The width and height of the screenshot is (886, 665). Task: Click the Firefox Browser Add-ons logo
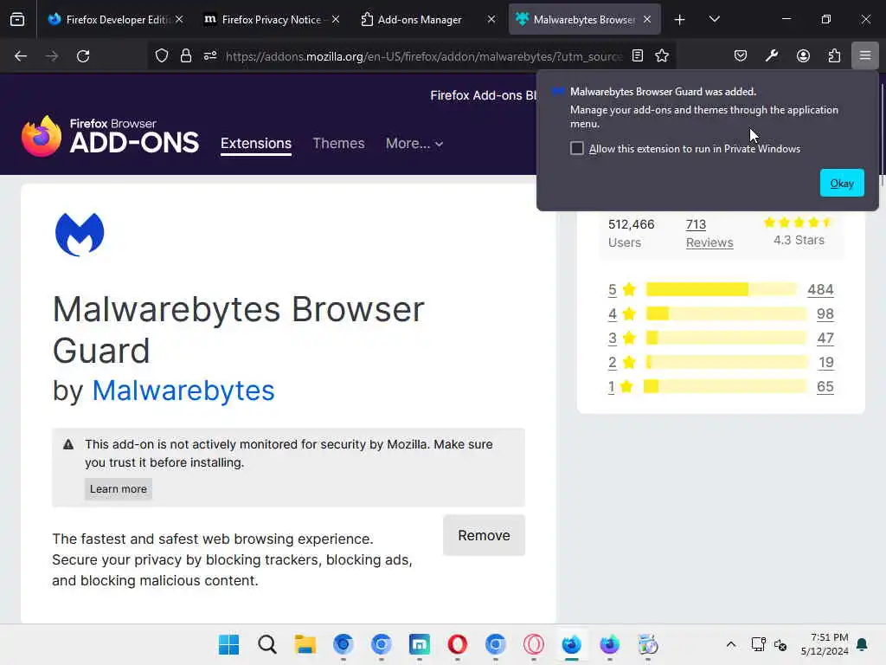(110, 136)
